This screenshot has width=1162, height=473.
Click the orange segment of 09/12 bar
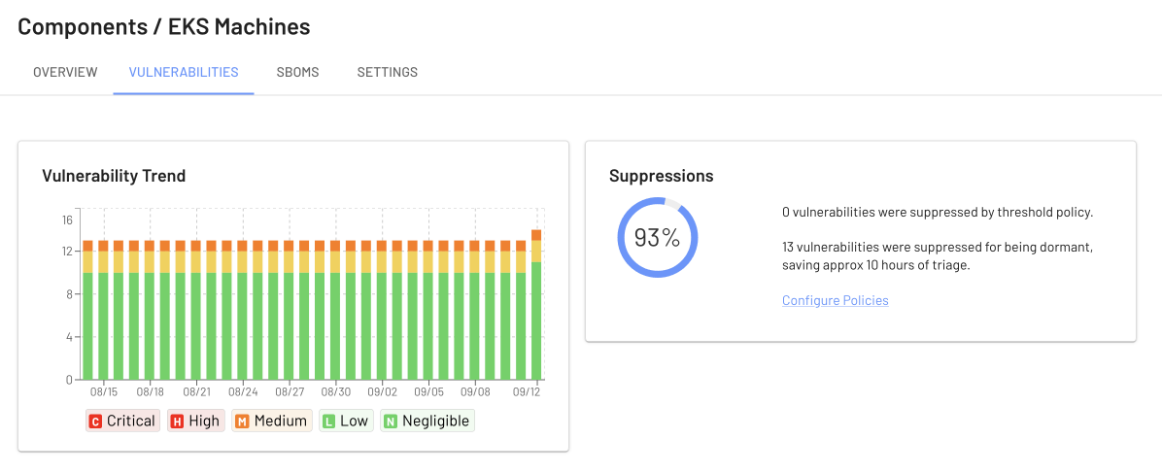pyautogui.click(x=536, y=235)
